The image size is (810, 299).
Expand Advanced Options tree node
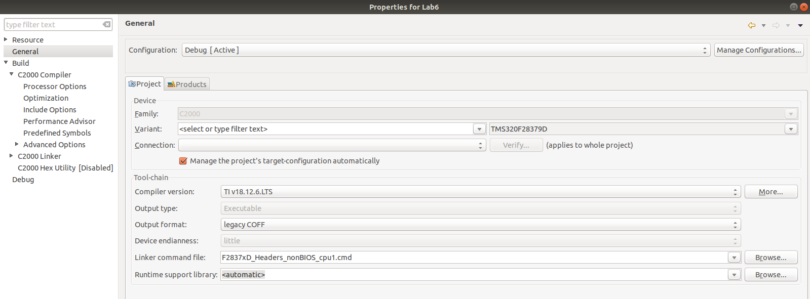click(x=17, y=144)
